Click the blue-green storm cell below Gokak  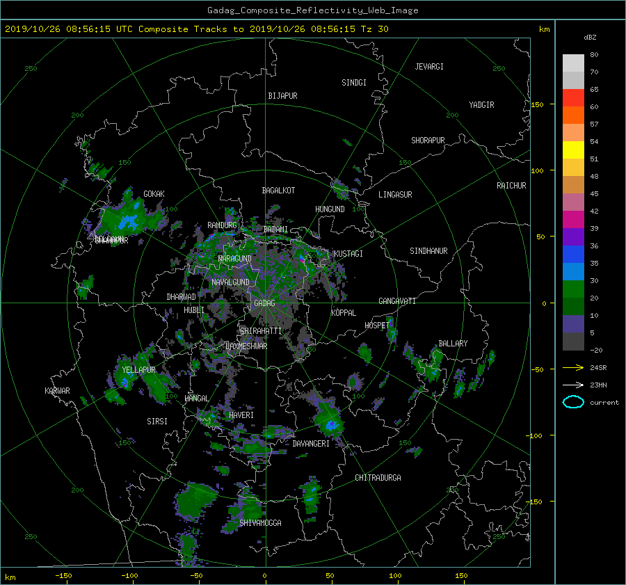coord(129,221)
